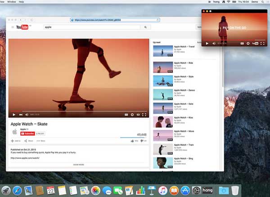
Task: Skip to next video in main player
Action: [x=21, y=115]
